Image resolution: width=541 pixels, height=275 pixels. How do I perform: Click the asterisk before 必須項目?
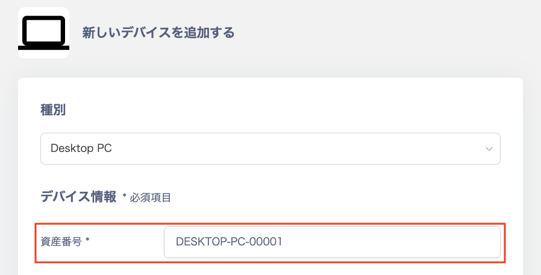coord(124,197)
